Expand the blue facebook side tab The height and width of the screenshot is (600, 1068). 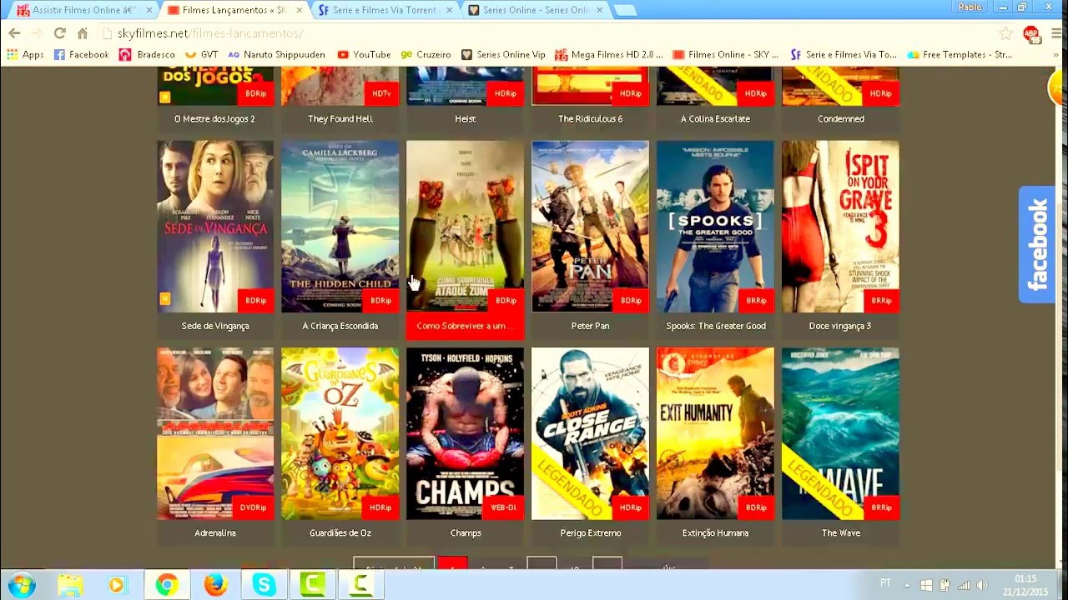click(1037, 244)
